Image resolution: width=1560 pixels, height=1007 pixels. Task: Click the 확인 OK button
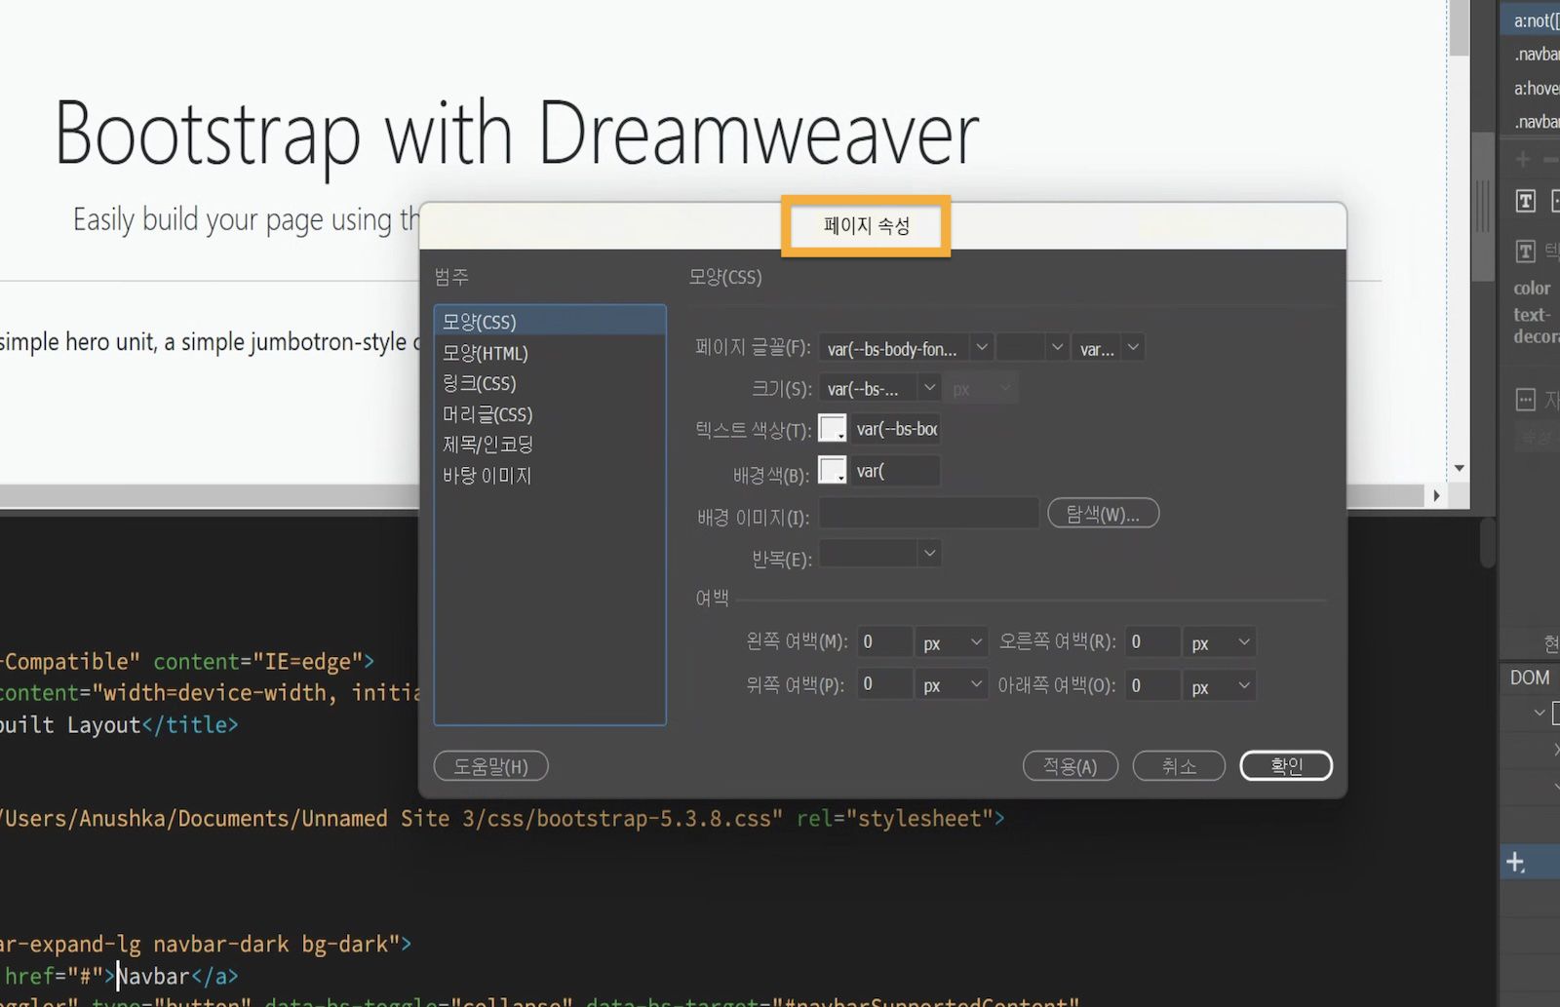pyautogui.click(x=1286, y=766)
